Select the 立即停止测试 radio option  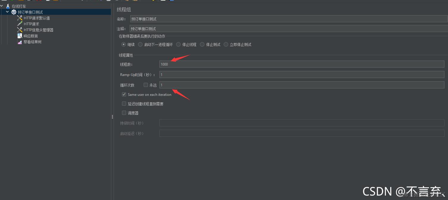pos(226,45)
